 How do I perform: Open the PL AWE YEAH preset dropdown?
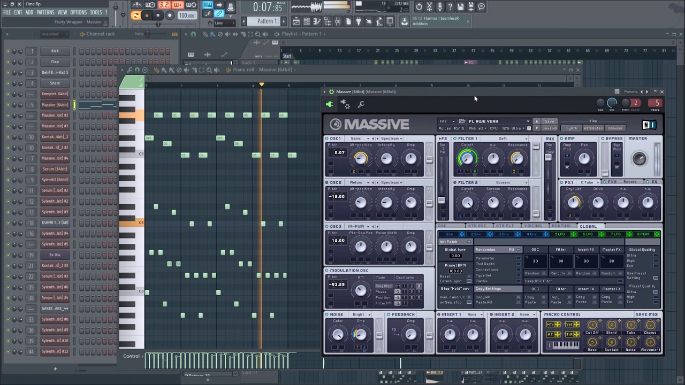499,121
